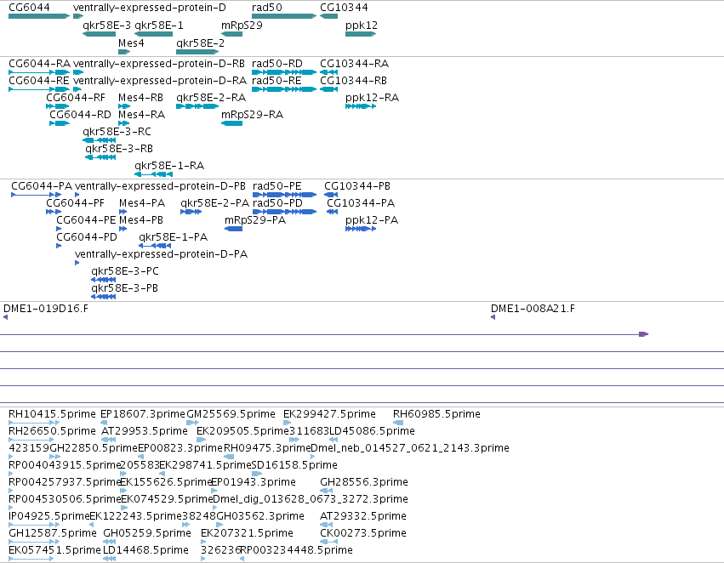Click 'ventrally-expressed-protein-D-PB' protein label
This screenshot has width=724, height=563.
[160, 186]
